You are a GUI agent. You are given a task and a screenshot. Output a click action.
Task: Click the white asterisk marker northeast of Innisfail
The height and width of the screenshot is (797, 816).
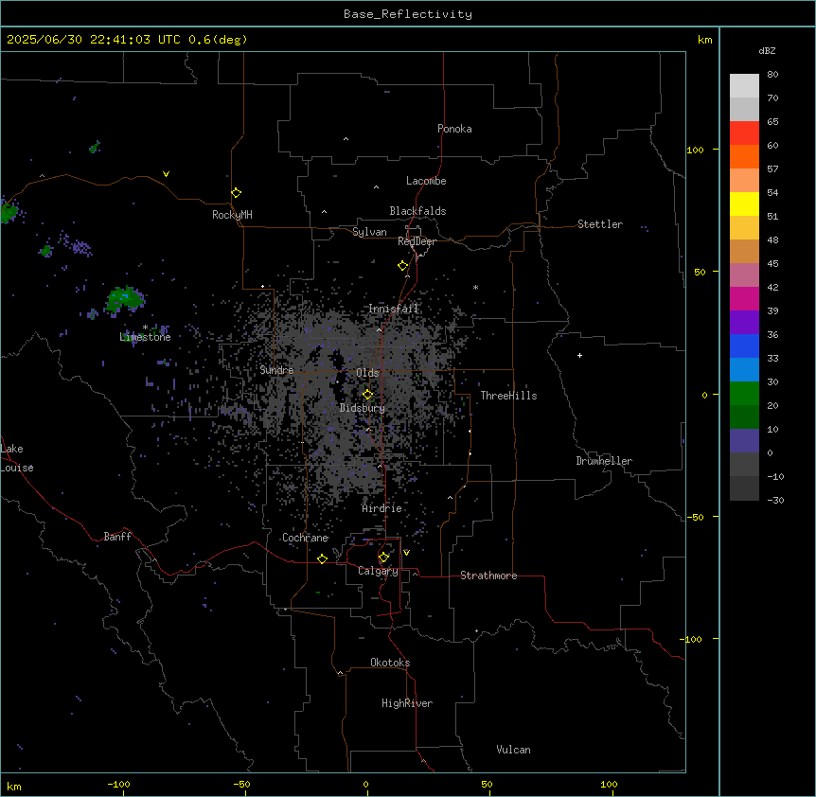475,287
